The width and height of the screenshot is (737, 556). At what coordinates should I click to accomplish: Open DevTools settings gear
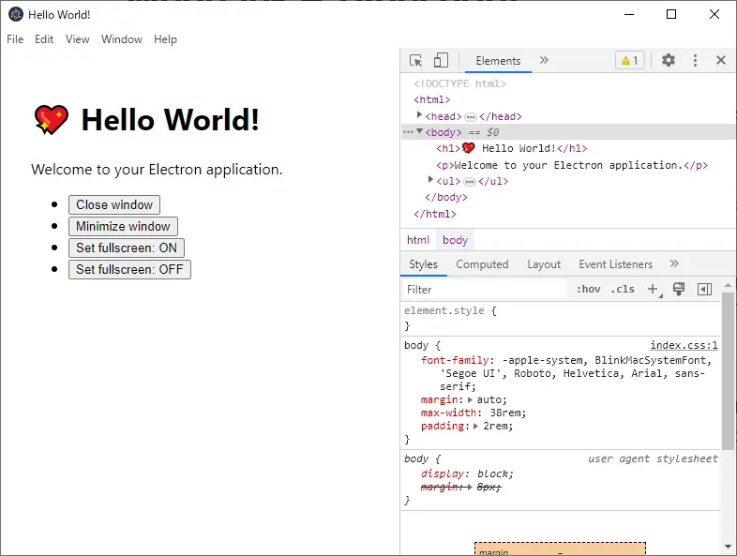tap(669, 60)
